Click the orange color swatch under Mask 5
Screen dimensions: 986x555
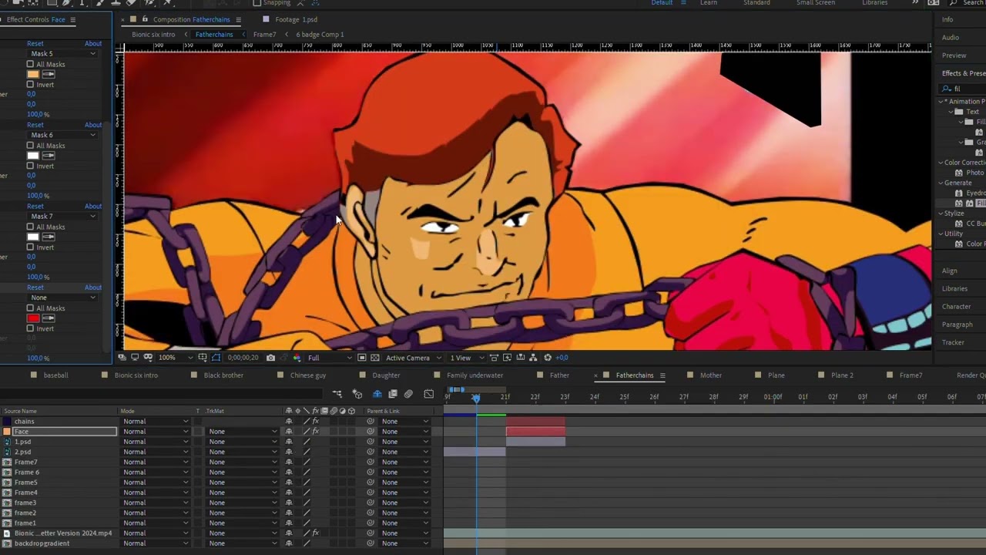tap(32, 74)
